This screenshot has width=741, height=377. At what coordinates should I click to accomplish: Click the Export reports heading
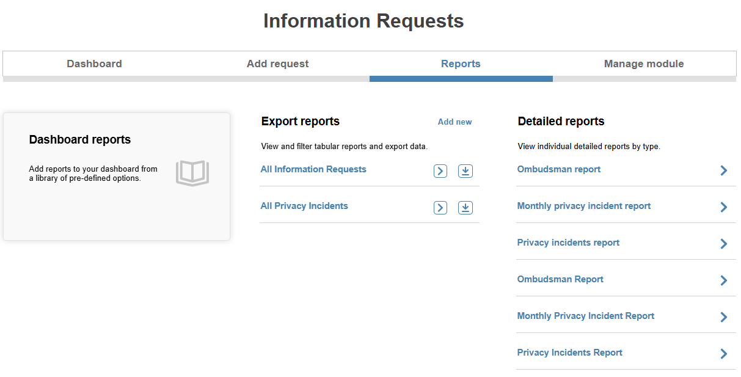[300, 121]
